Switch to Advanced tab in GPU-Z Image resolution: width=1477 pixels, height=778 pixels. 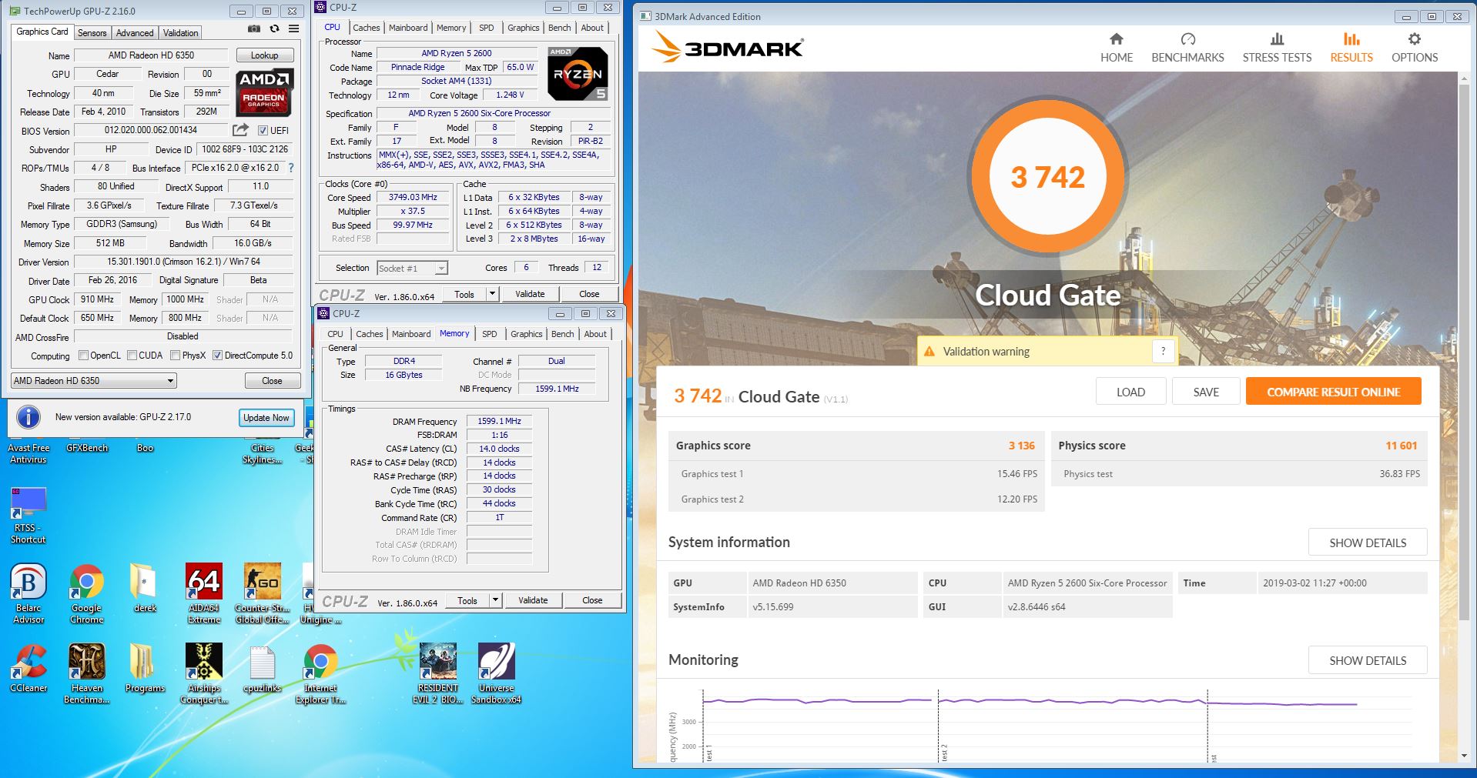tap(135, 33)
